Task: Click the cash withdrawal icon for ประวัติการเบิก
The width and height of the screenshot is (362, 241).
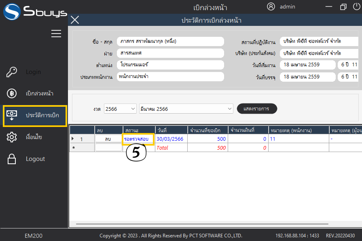Action: (x=12, y=116)
